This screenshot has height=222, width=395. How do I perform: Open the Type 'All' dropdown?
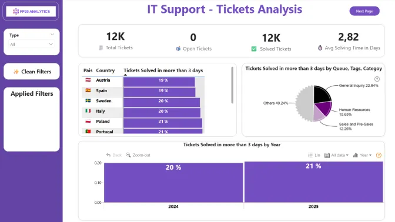(x=32, y=44)
